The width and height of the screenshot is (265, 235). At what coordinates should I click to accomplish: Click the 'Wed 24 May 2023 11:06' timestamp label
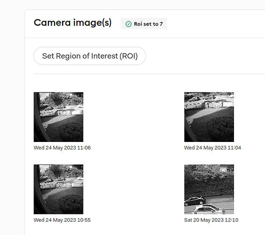tap(62, 148)
